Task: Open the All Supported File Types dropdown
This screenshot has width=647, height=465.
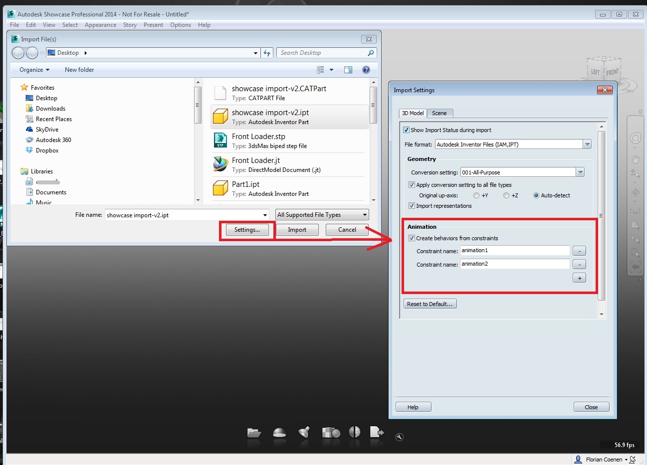Action: tap(322, 215)
